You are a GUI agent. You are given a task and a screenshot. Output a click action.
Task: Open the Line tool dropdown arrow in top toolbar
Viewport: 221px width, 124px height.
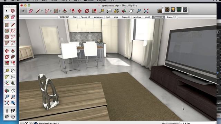coord(42,11)
